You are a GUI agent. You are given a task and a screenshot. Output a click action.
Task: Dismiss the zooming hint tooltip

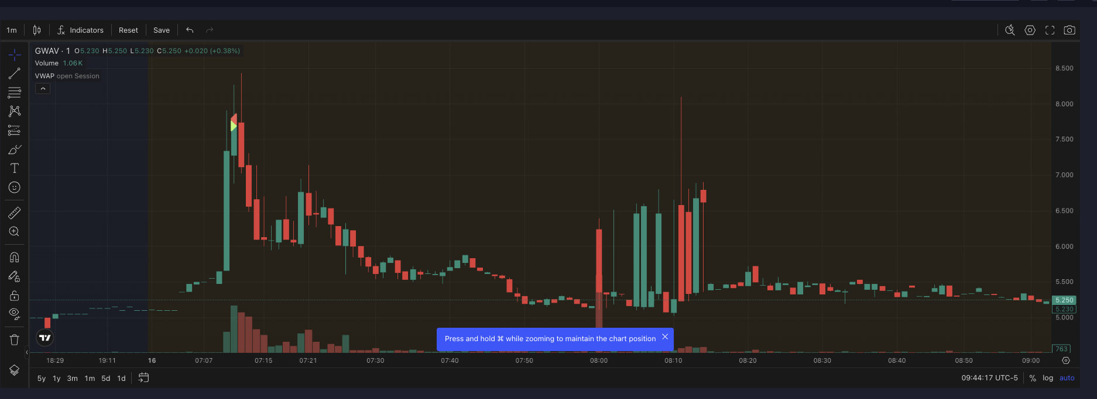[x=665, y=337]
